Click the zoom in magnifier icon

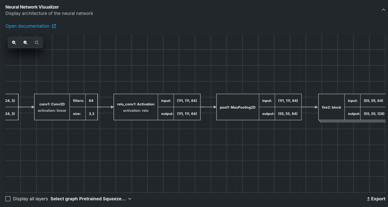click(14, 43)
